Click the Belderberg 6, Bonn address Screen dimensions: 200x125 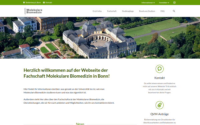coord(33,3)
